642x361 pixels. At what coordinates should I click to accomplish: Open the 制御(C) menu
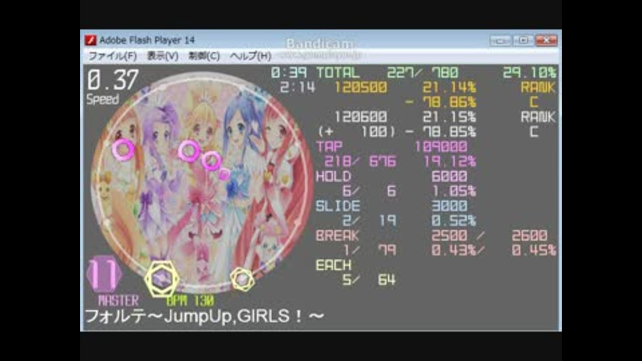tap(204, 55)
